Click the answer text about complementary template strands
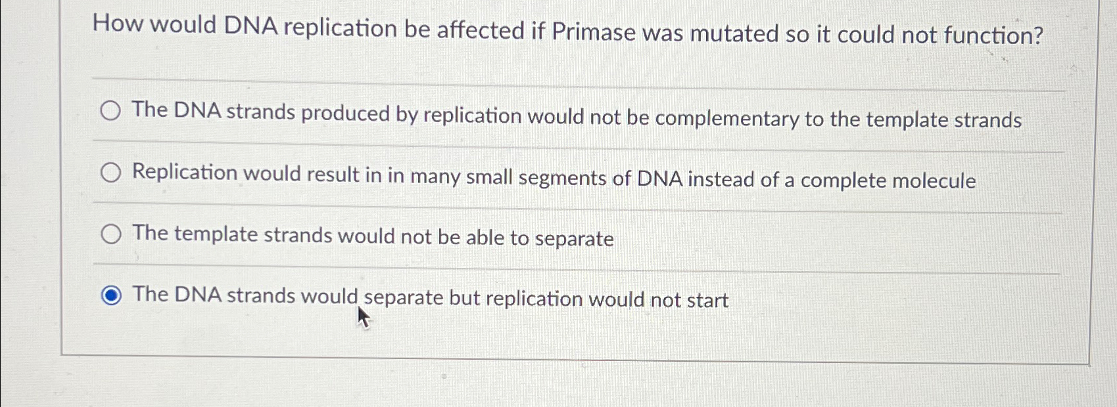 (576, 116)
